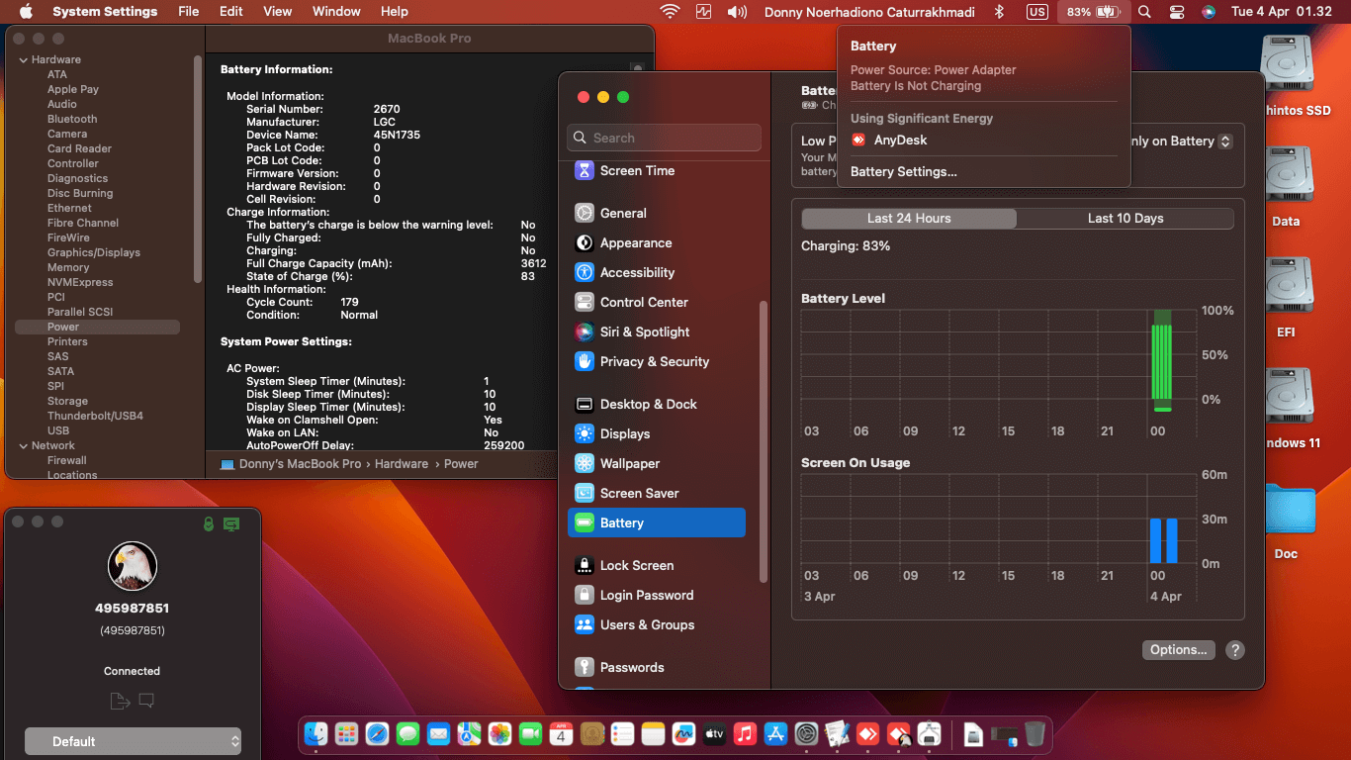
Task: Open the Window menu
Action: point(336,12)
